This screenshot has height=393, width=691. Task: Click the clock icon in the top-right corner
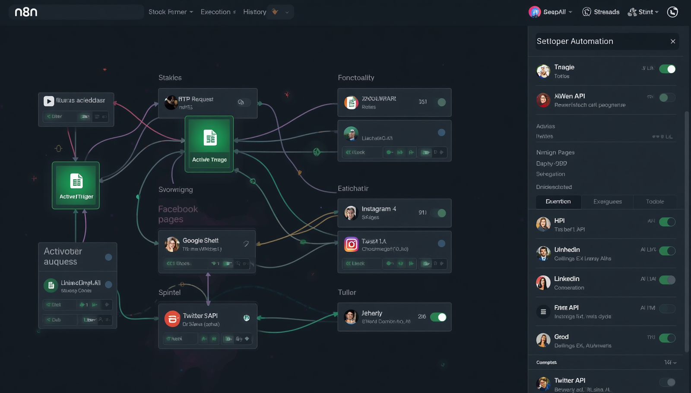pyautogui.click(x=672, y=12)
